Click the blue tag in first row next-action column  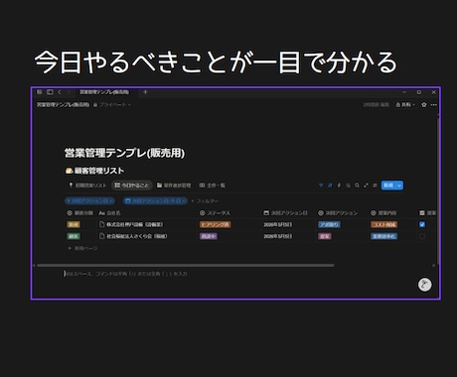click(329, 224)
